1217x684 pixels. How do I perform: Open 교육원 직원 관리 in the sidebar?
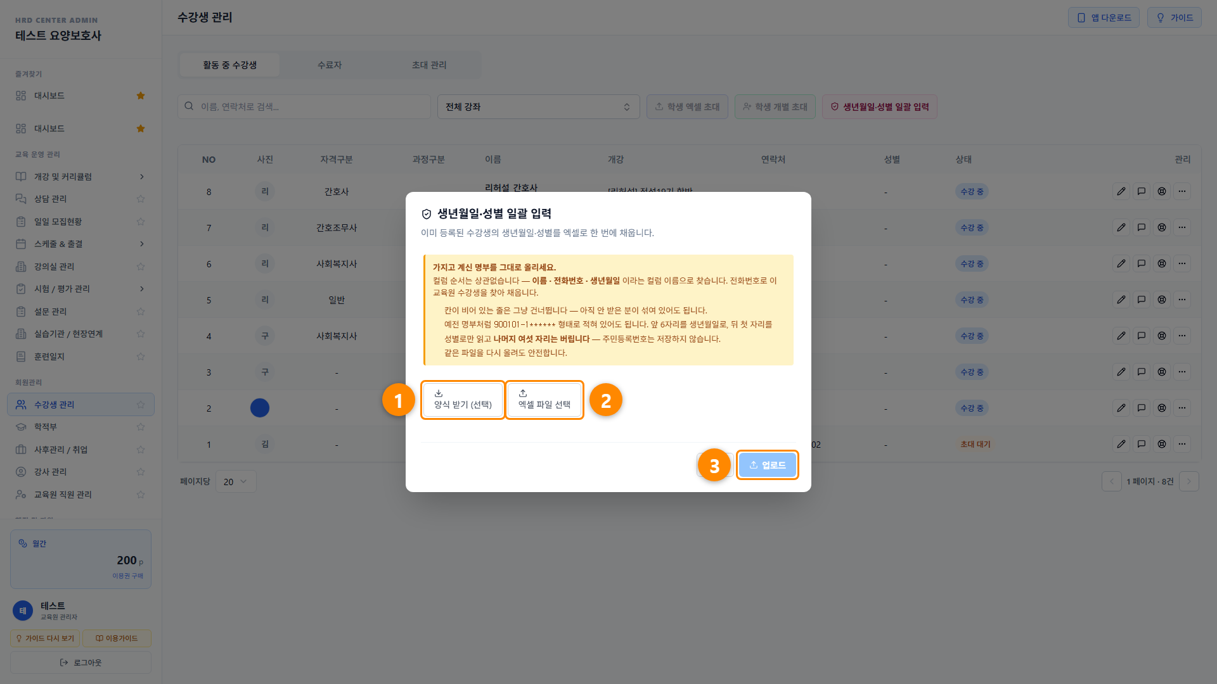[80, 495]
